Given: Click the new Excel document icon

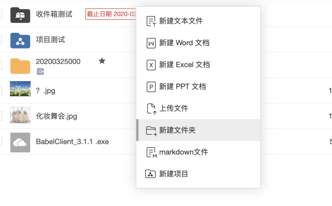Looking at the screenshot, I should coord(151,65).
